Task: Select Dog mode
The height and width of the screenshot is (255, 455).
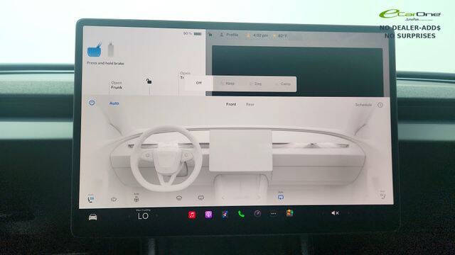Action: click(x=256, y=84)
